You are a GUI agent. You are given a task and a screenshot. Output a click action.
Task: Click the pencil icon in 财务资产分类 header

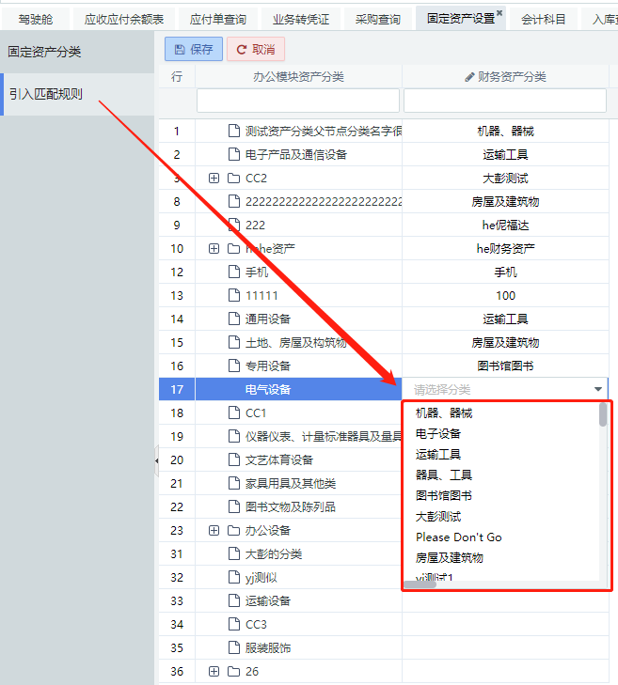coord(470,77)
